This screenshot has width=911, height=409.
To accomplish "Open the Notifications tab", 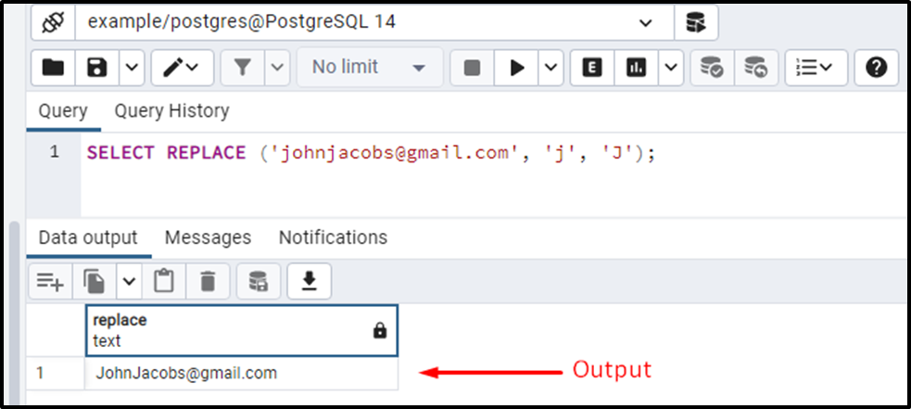I will click(x=333, y=237).
